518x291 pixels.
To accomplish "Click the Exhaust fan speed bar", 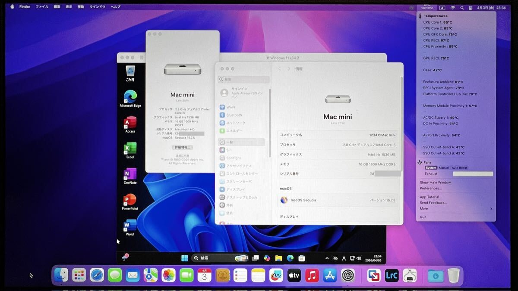I will pos(473,174).
